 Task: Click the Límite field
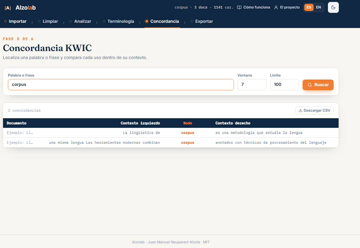point(284,85)
